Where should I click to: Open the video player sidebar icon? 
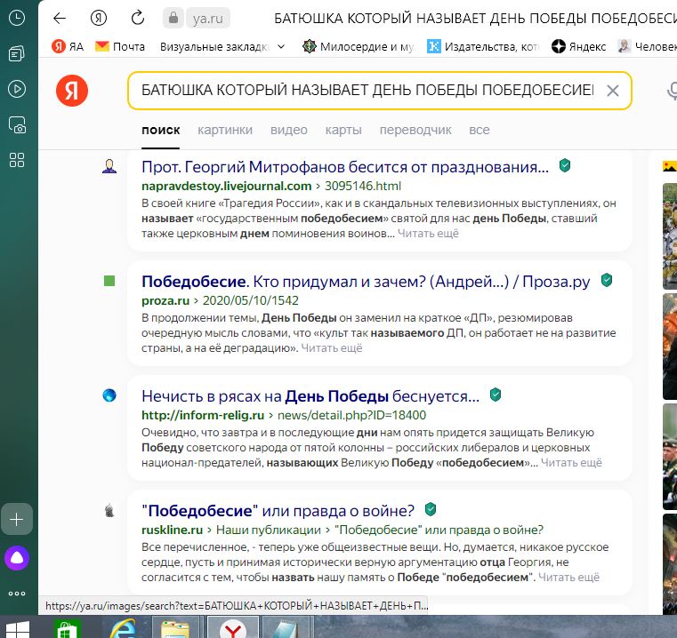point(17,89)
